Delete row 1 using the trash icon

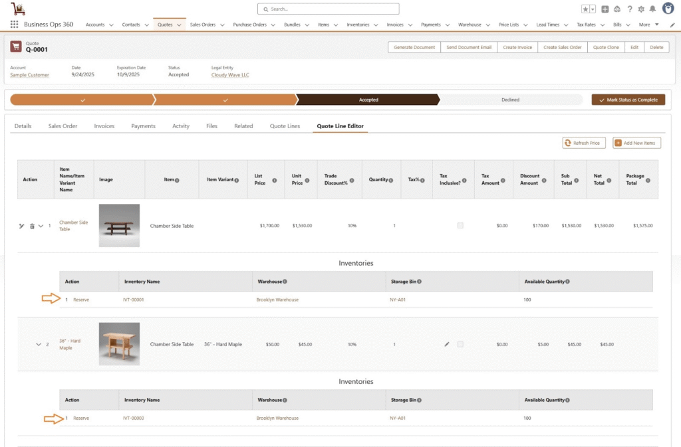(32, 226)
